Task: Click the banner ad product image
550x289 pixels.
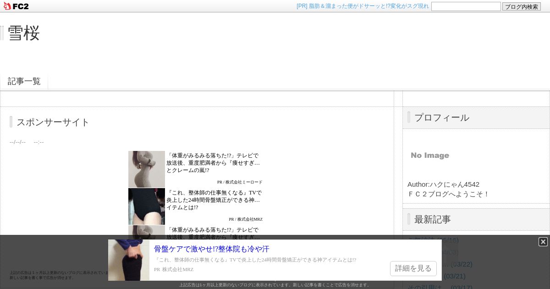Action: [x=129, y=260]
